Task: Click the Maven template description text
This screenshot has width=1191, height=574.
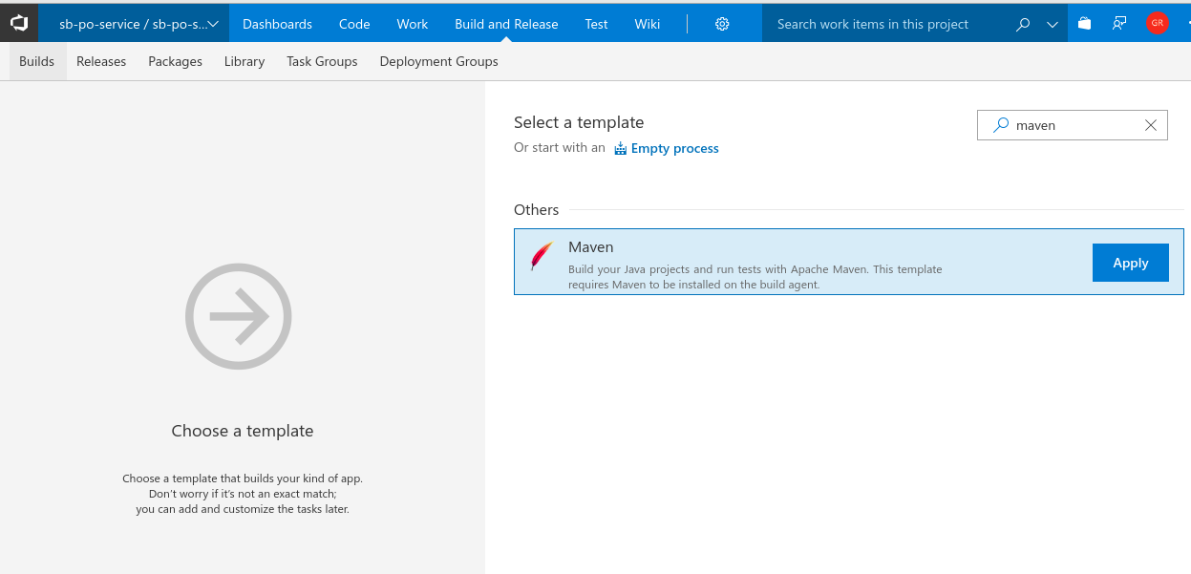Action: click(x=755, y=277)
